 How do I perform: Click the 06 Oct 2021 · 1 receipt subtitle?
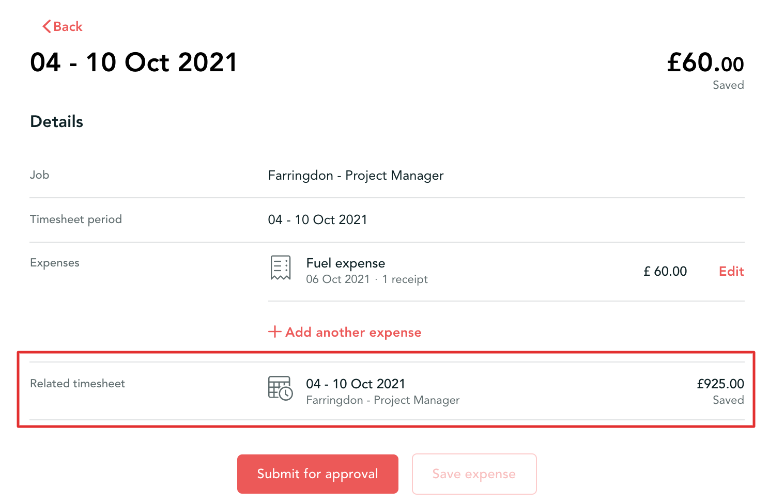tap(367, 279)
